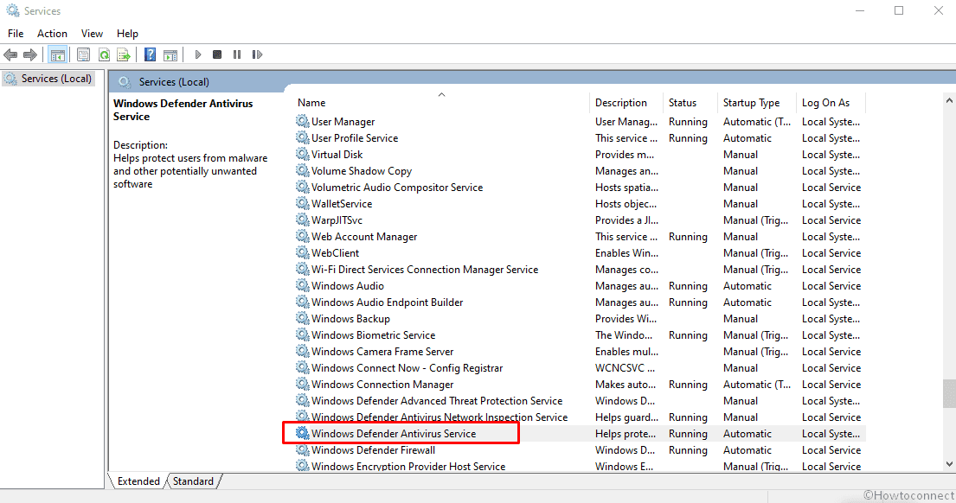Open Properties from the toolbar icon
The height and width of the screenshot is (503, 956).
pyautogui.click(x=83, y=54)
